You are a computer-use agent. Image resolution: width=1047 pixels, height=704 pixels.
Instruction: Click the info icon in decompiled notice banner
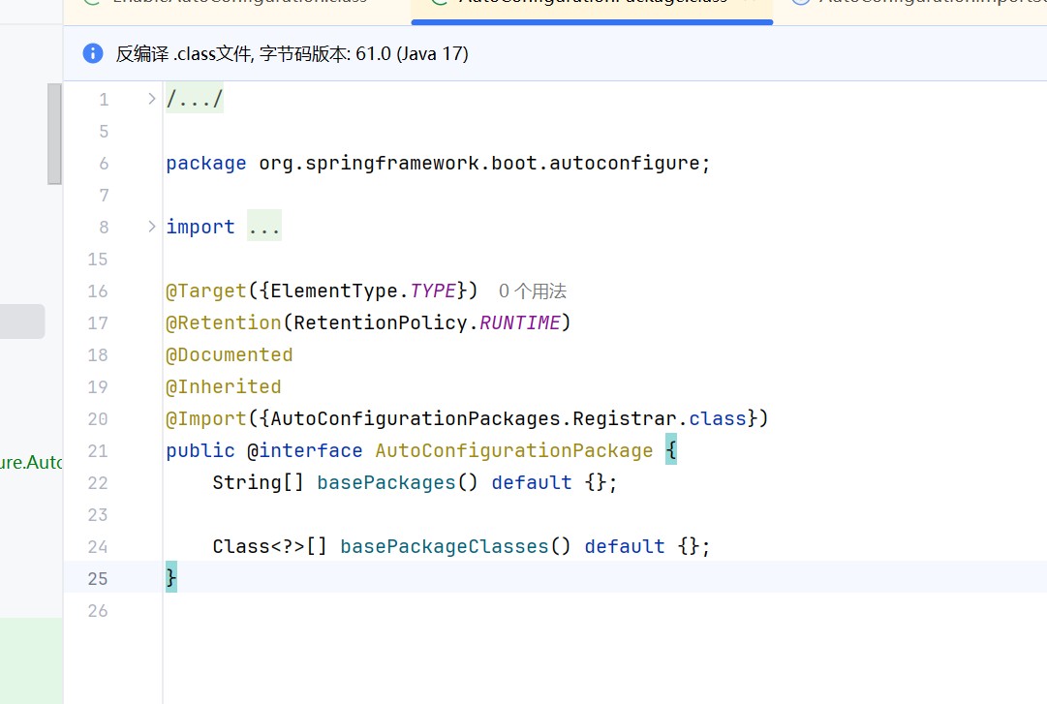click(93, 53)
